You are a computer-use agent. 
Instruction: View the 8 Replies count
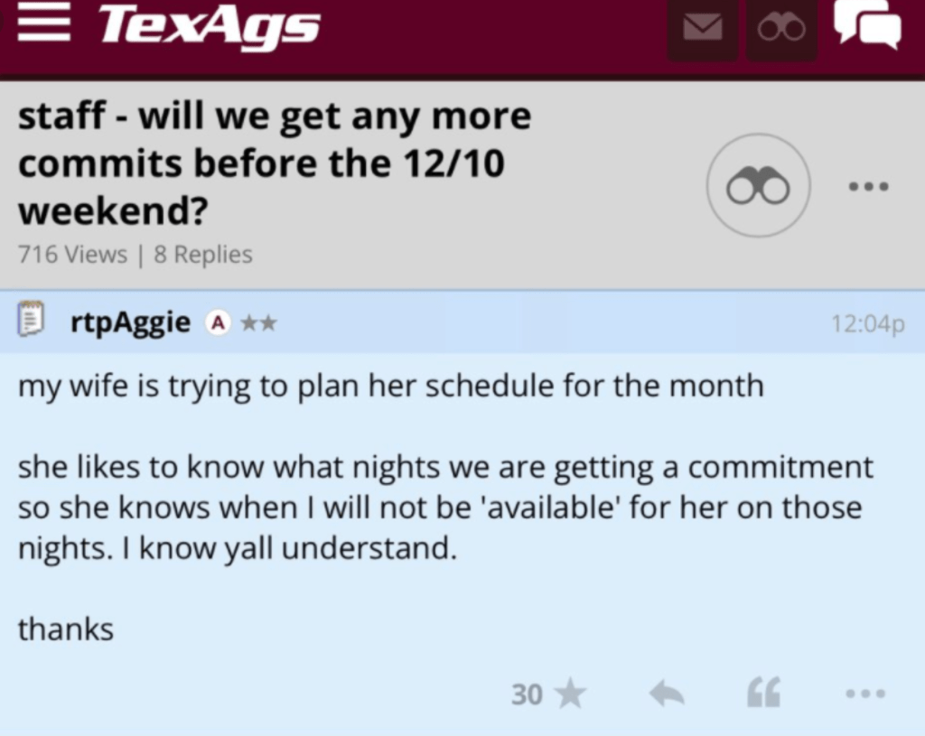pyautogui.click(x=203, y=255)
